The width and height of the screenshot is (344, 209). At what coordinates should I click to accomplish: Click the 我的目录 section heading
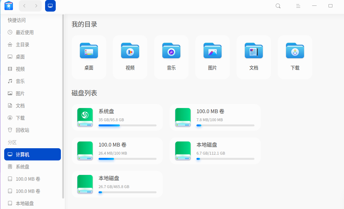click(84, 24)
